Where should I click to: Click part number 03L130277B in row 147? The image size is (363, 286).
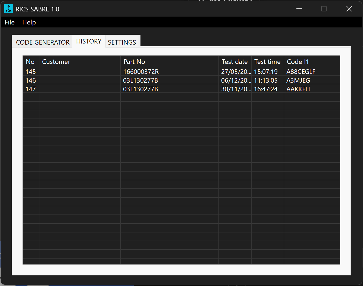(140, 89)
